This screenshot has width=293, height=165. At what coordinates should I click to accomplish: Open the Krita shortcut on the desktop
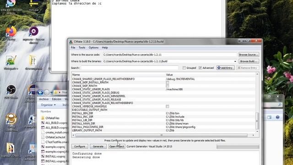(11, 4)
